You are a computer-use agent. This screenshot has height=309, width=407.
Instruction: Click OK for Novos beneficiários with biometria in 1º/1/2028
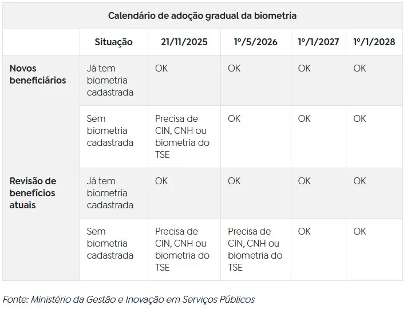point(359,68)
